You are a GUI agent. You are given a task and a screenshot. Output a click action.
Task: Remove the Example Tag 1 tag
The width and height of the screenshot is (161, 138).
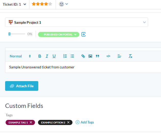click(x=31, y=122)
